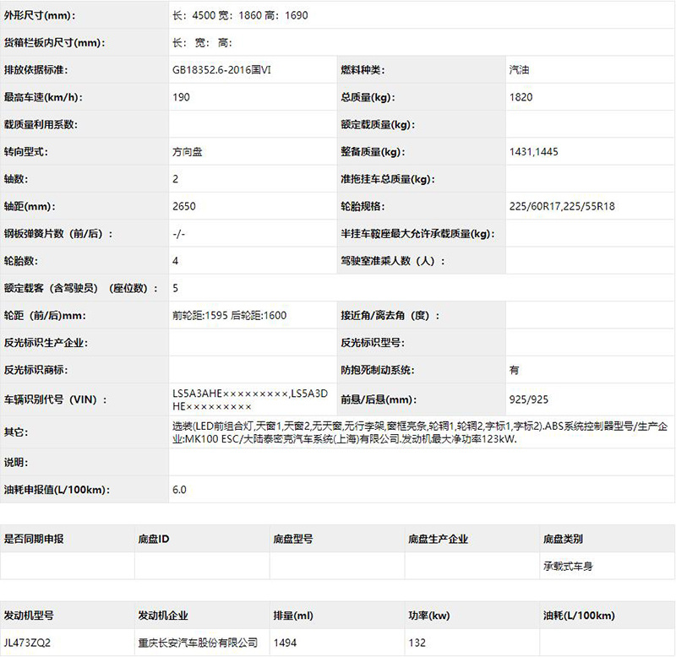Click the 底盘类别 value 承载式车身
676x657 pixels.
click(568, 566)
